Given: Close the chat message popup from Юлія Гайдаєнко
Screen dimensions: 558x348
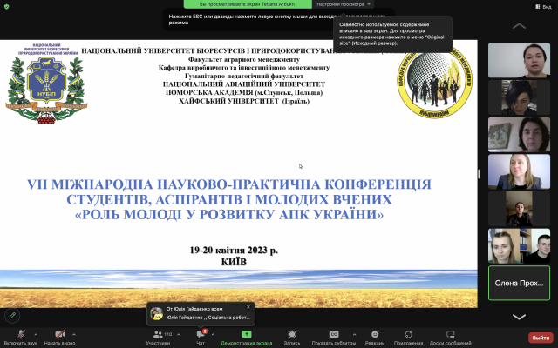Looking at the screenshot, I should click(248, 307).
